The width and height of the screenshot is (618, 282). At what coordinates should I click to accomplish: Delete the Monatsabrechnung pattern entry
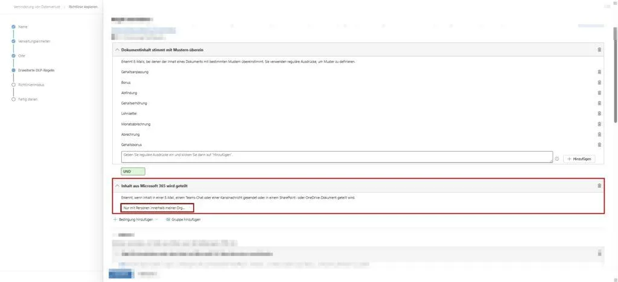tap(599, 124)
